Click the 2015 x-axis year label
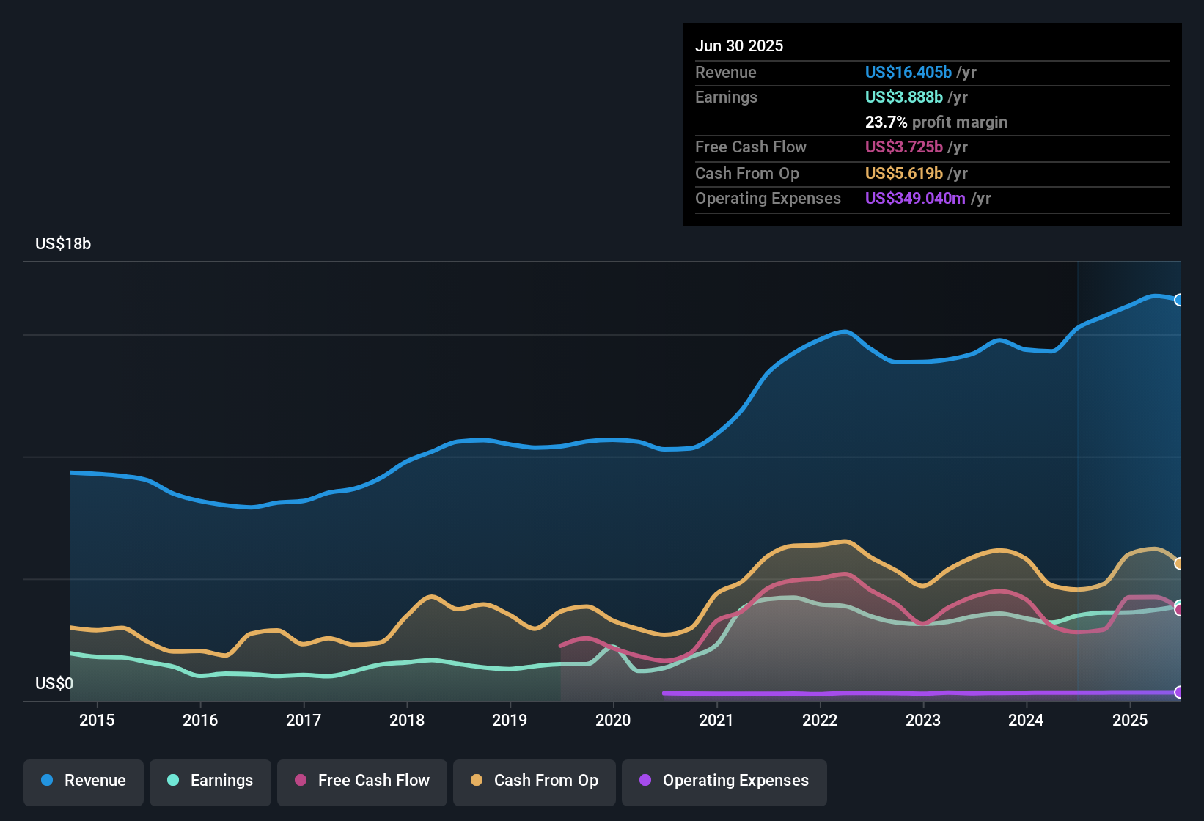The height and width of the screenshot is (821, 1204). tap(97, 720)
